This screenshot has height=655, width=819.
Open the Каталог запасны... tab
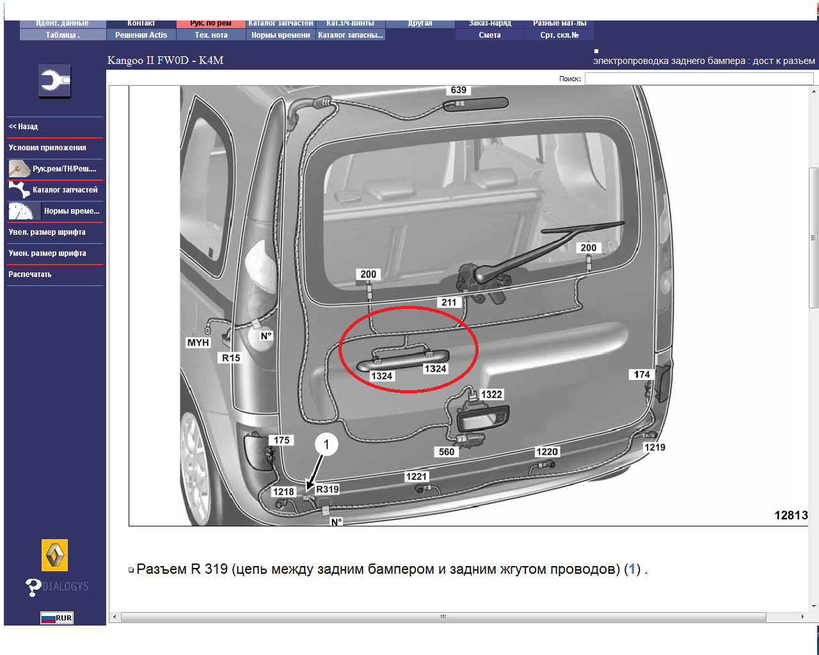click(351, 35)
